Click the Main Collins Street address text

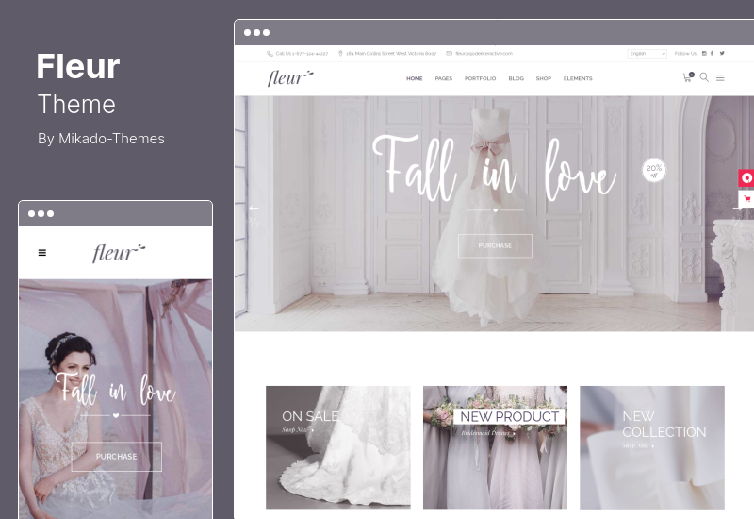391,54
